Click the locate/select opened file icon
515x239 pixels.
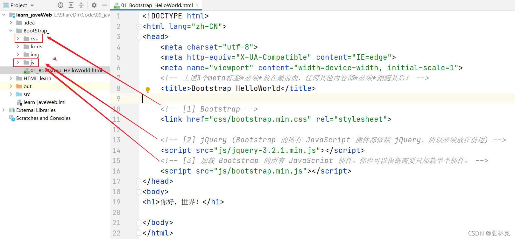60,5
